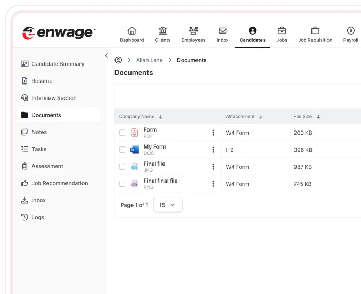Open page size dropdown showing 15
The width and height of the screenshot is (361, 294).
tap(168, 205)
